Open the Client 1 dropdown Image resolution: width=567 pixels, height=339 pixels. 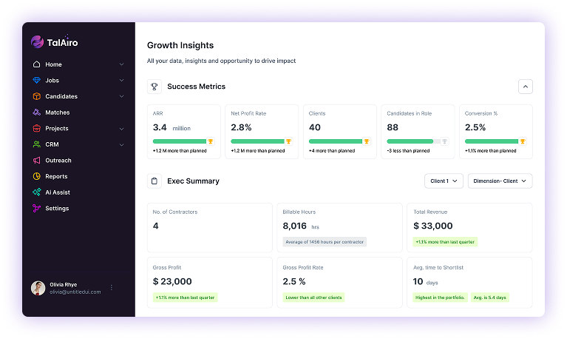pos(444,181)
